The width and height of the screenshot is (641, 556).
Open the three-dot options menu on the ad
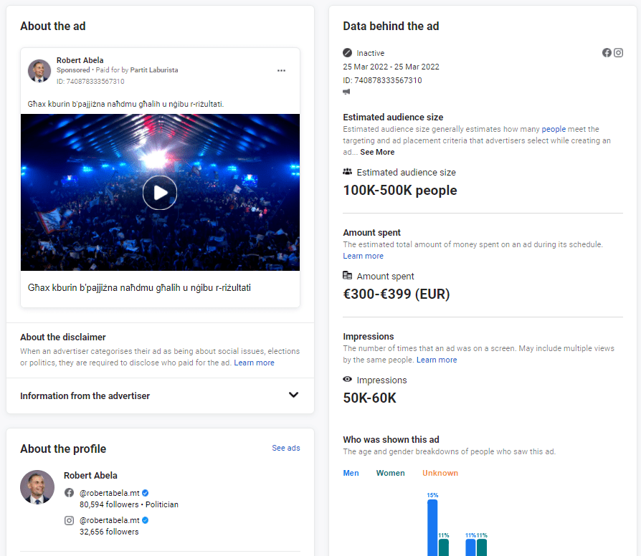(281, 70)
